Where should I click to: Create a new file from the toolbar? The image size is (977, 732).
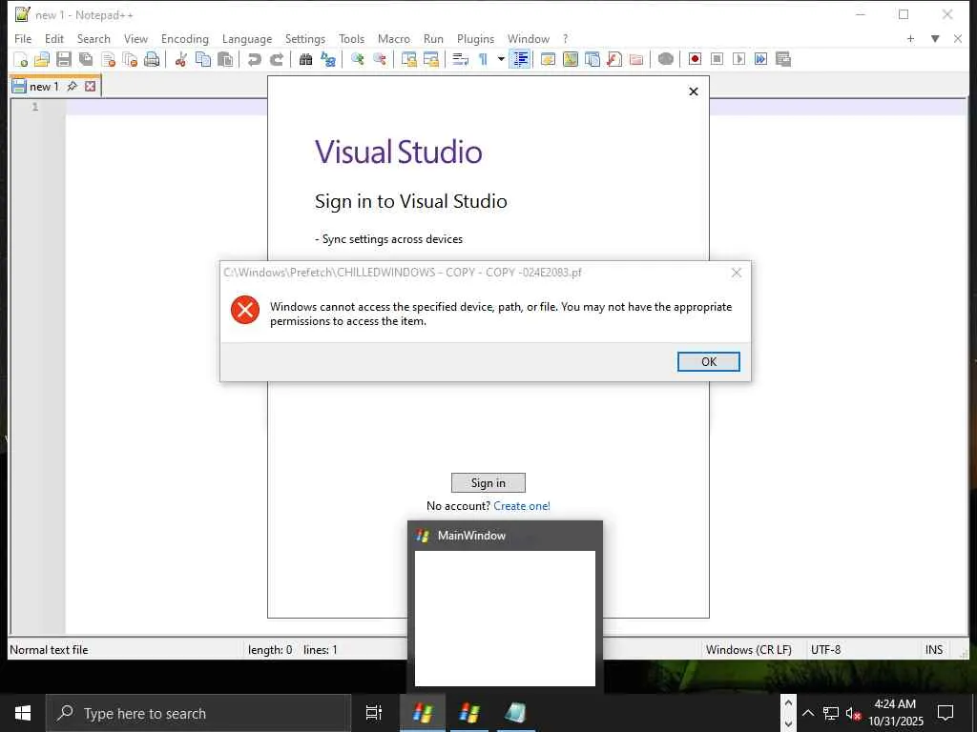(x=21, y=60)
